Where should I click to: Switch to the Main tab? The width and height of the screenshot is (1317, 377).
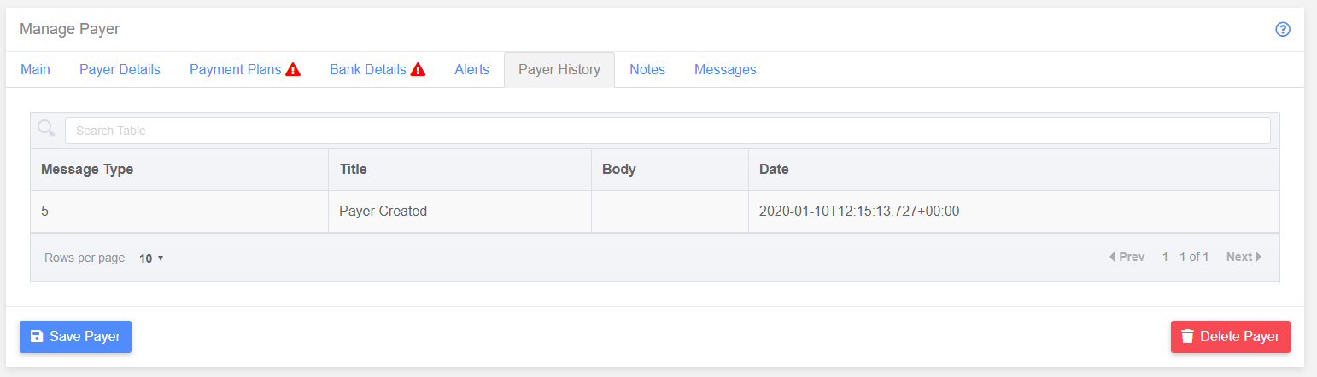click(35, 70)
